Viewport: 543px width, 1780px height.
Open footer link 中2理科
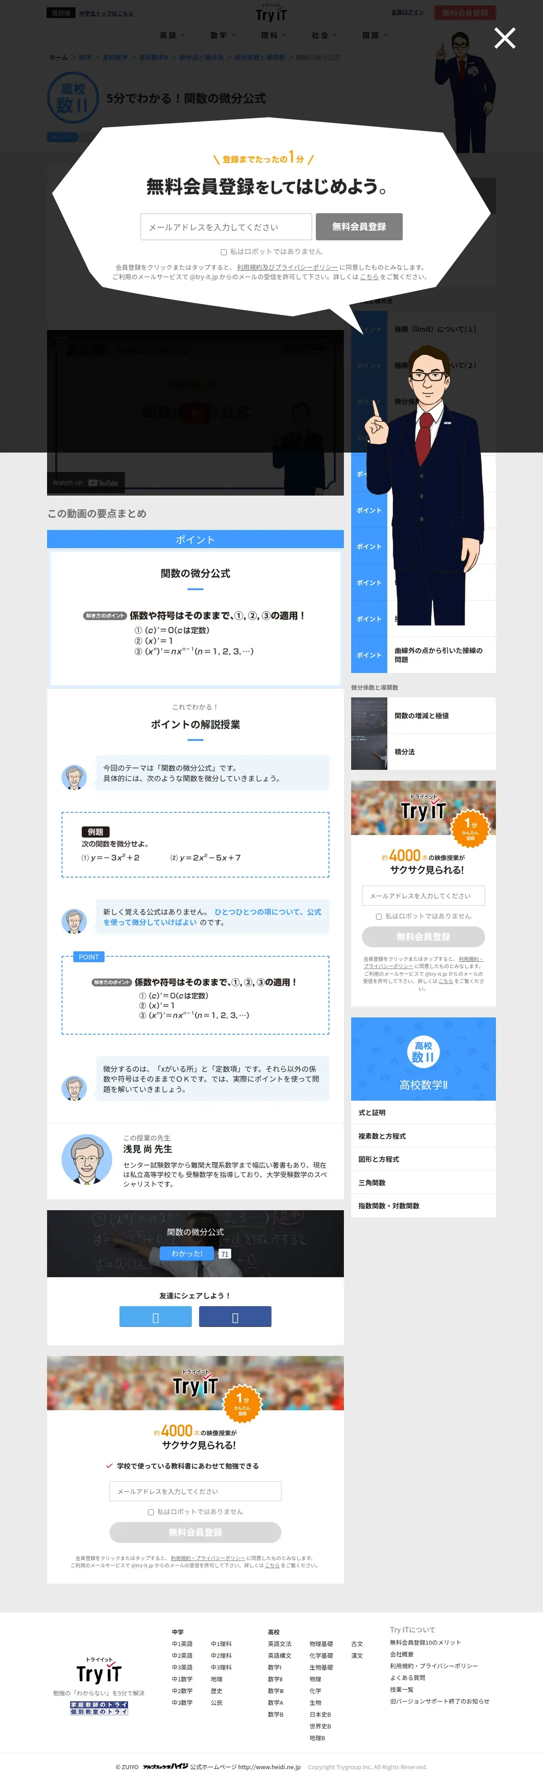(x=221, y=1656)
